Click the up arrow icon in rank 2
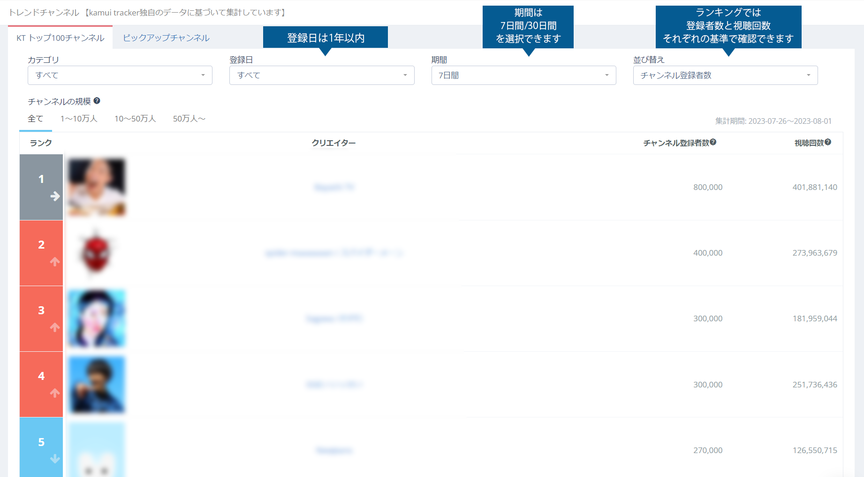 pos(55,262)
